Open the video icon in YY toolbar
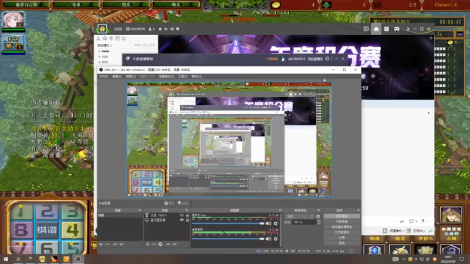 [366, 29]
